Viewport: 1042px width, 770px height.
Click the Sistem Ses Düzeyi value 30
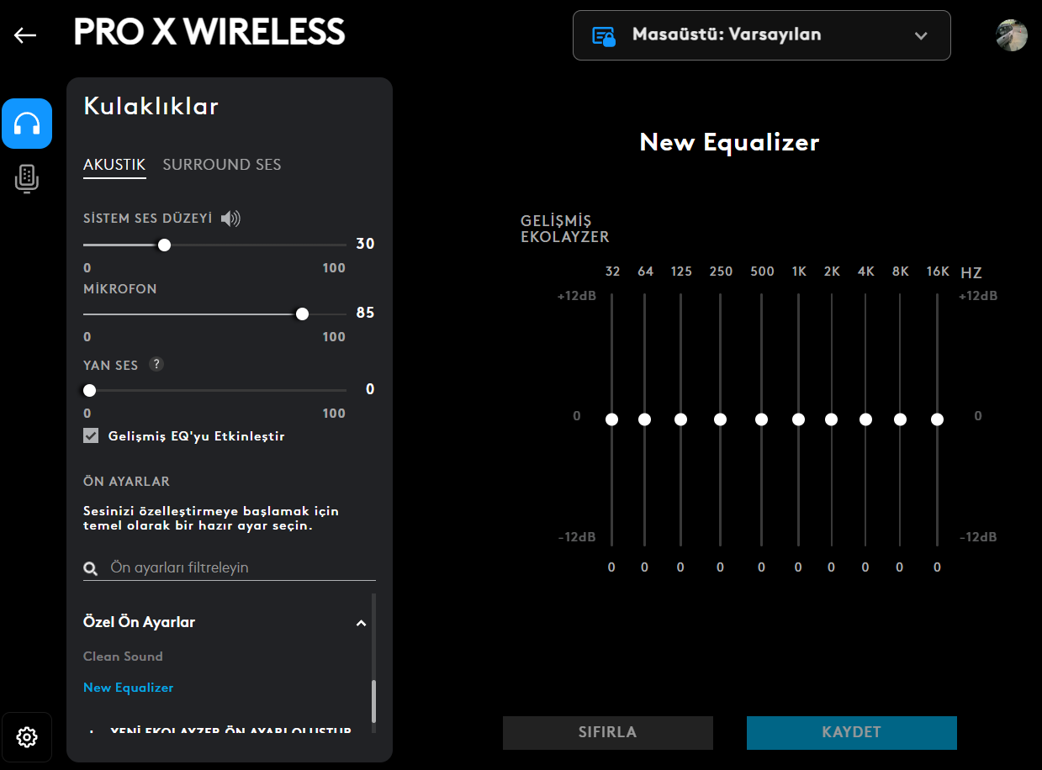point(365,244)
